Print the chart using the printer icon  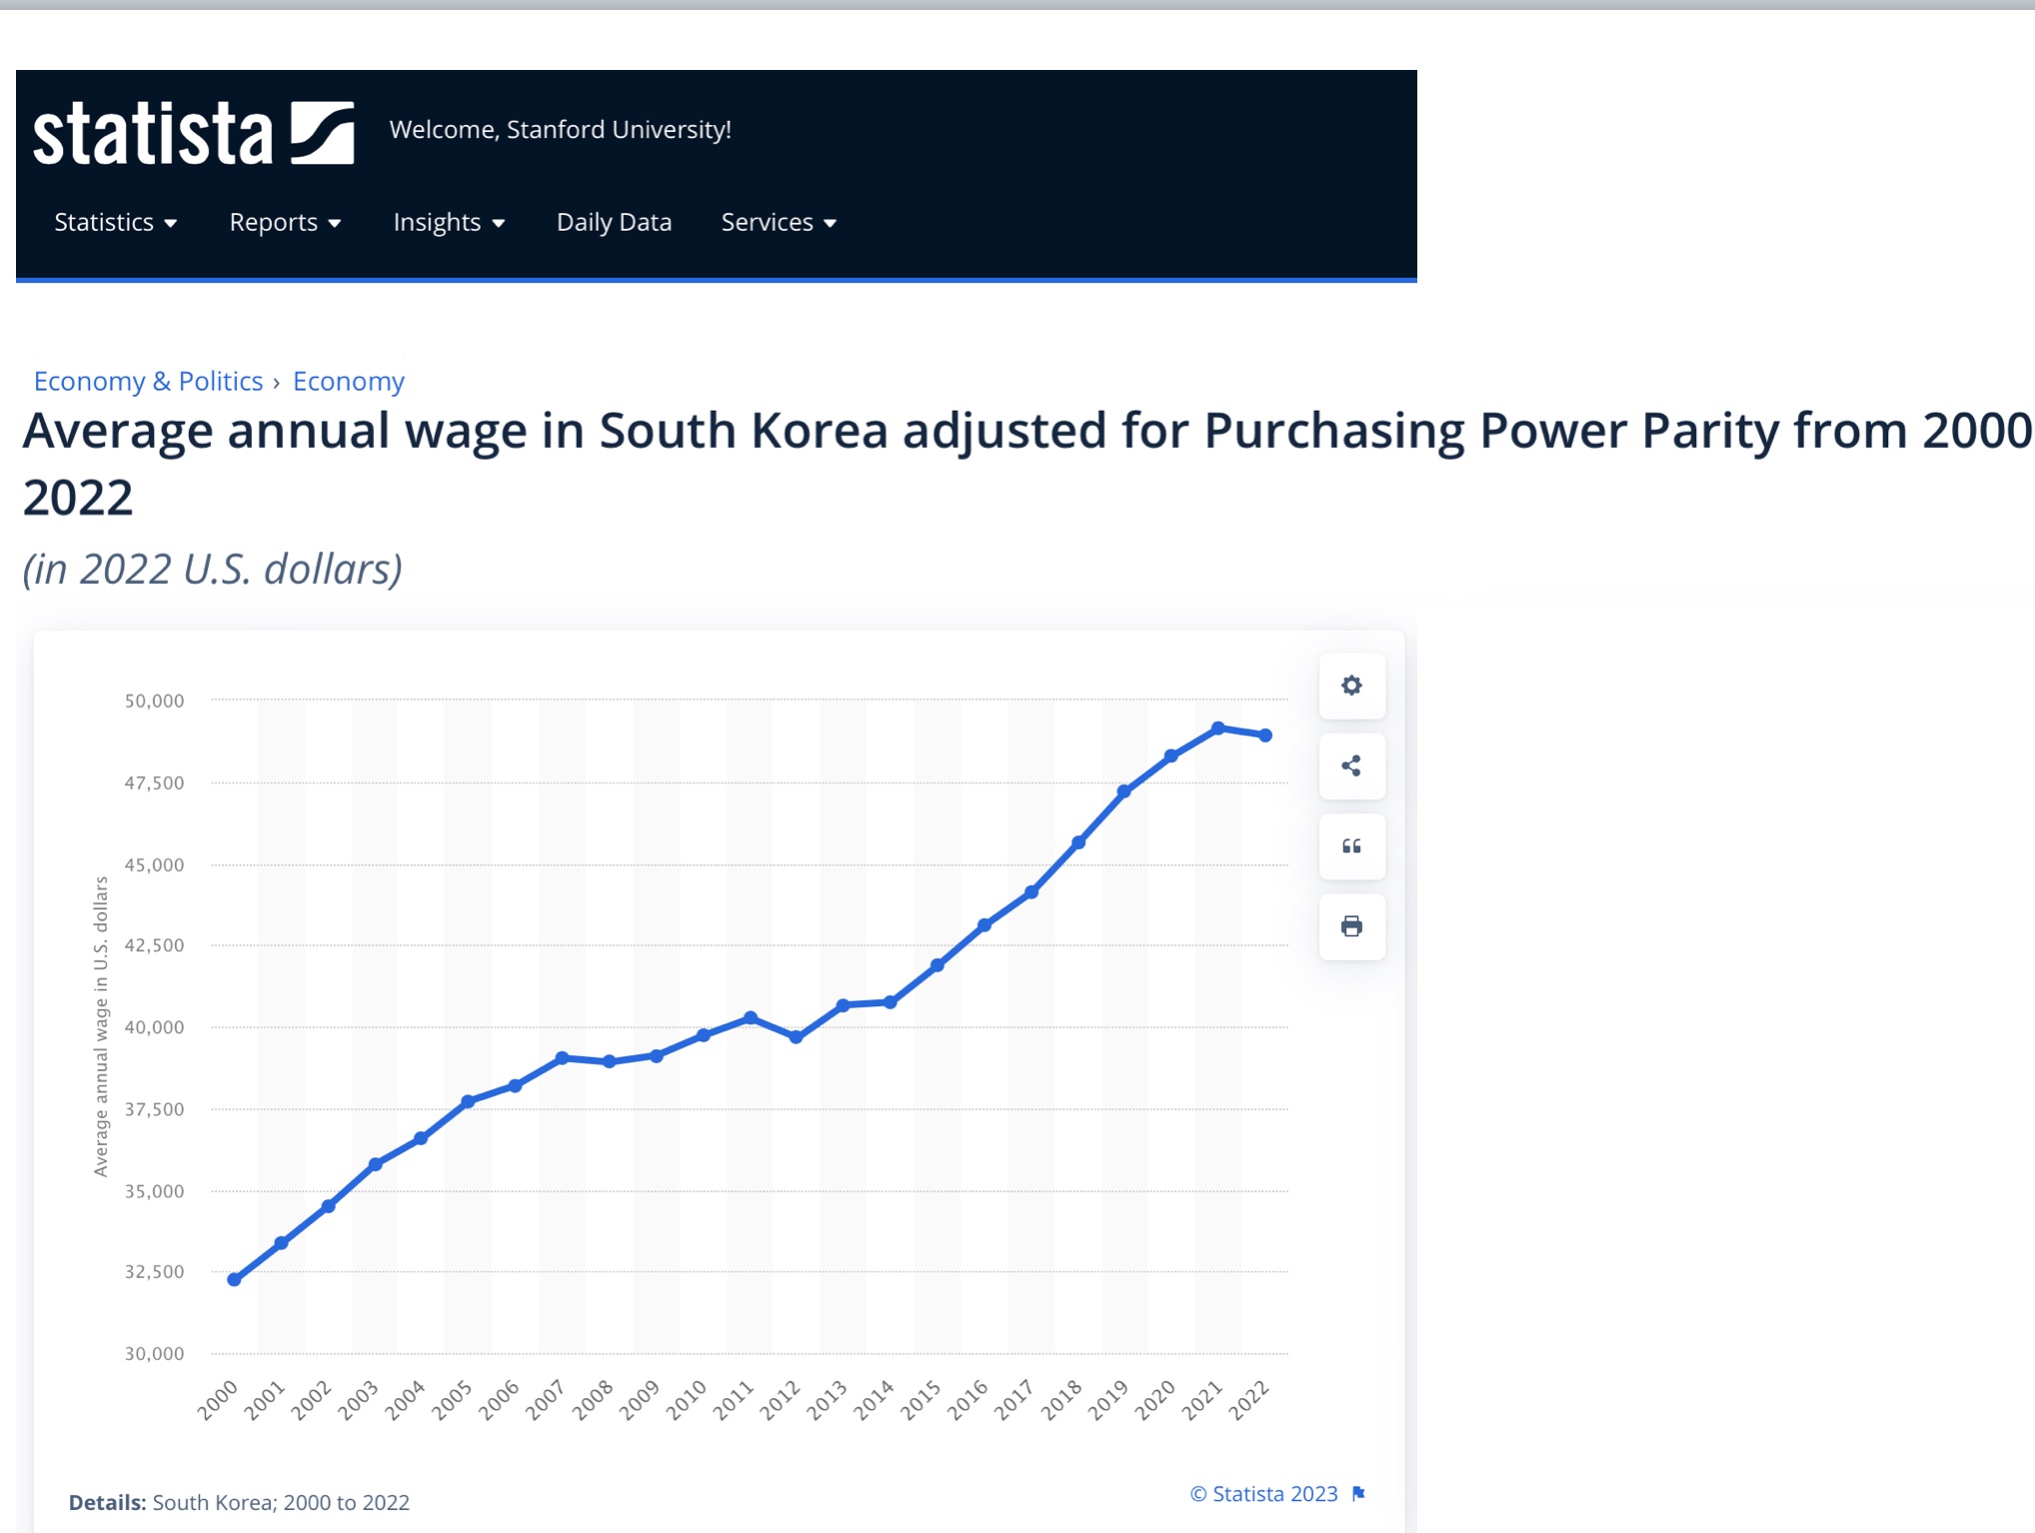[x=1351, y=926]
